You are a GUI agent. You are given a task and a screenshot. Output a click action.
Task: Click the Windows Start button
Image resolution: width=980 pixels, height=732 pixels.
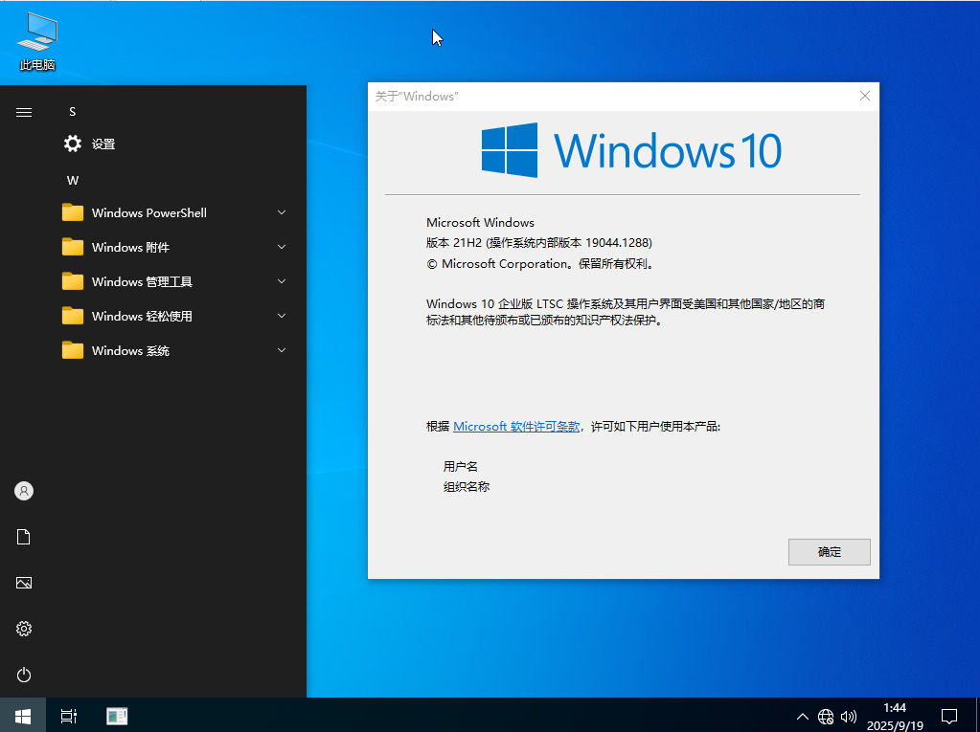coord(23,715)
